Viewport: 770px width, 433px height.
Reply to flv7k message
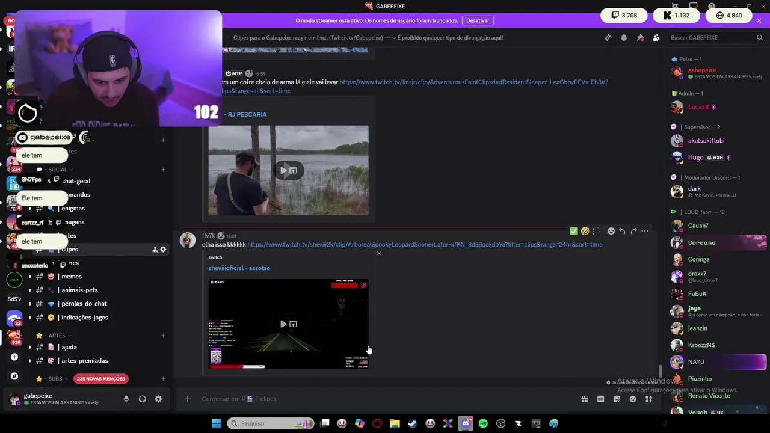(x=622, y=231)
